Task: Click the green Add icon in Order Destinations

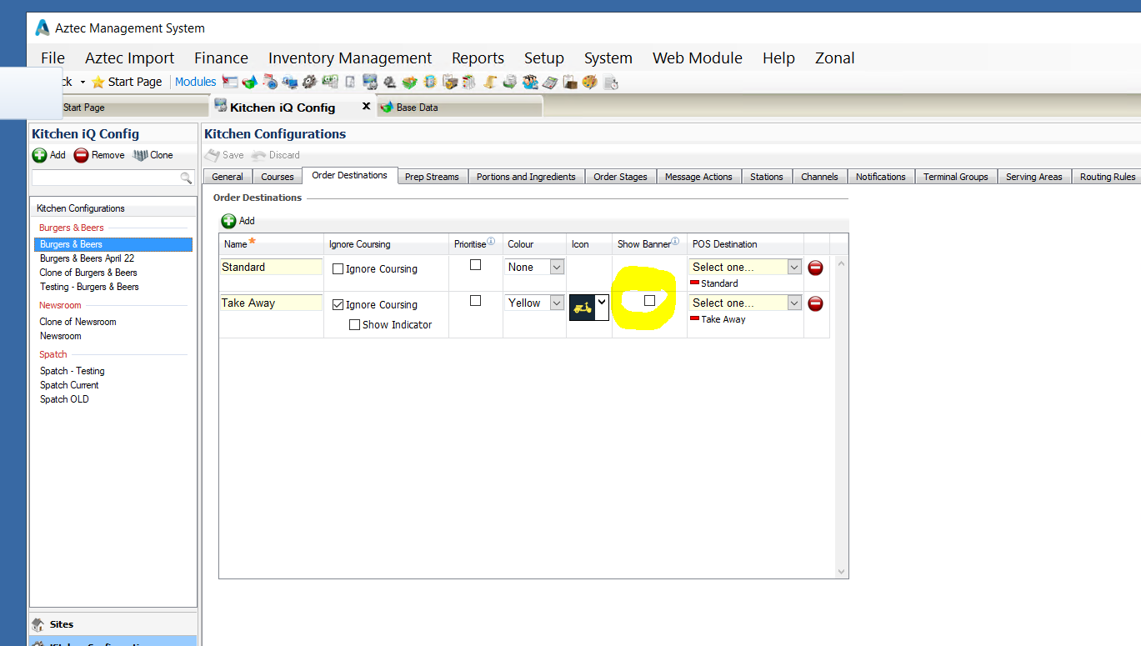Action: [x=228, y=221]
